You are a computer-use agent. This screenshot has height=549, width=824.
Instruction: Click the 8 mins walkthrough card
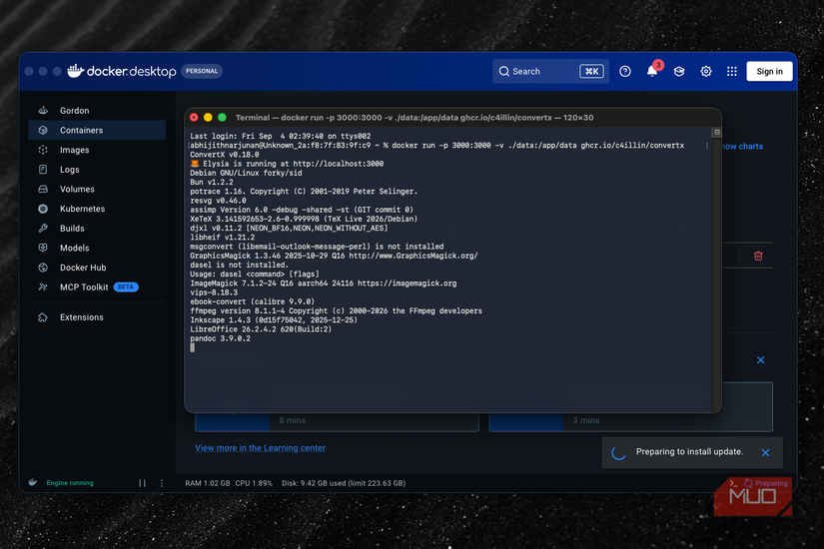coord(337,421)
